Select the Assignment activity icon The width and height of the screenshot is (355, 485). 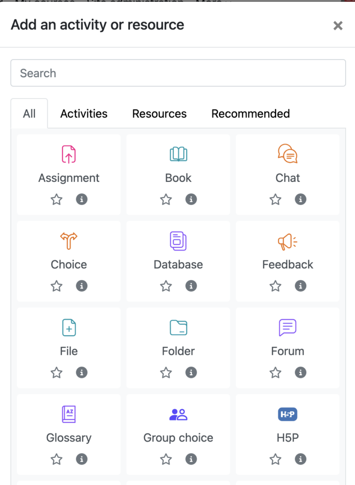[x=69, y=154]
